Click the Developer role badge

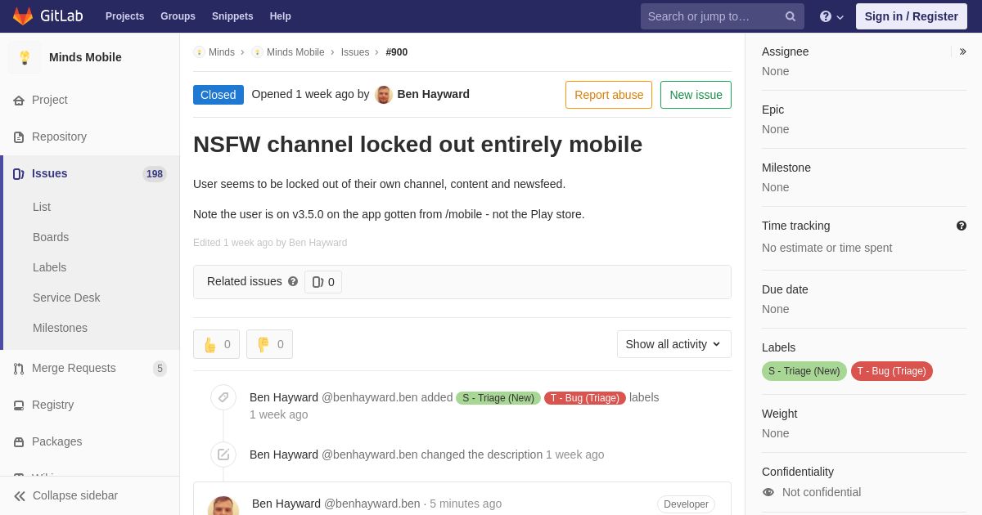pos(686,504)
